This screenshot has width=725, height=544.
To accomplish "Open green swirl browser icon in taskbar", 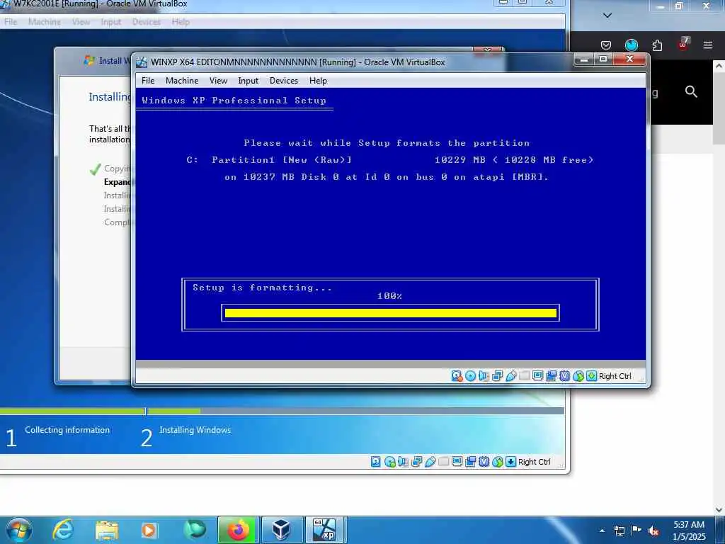I will point(195,530).
